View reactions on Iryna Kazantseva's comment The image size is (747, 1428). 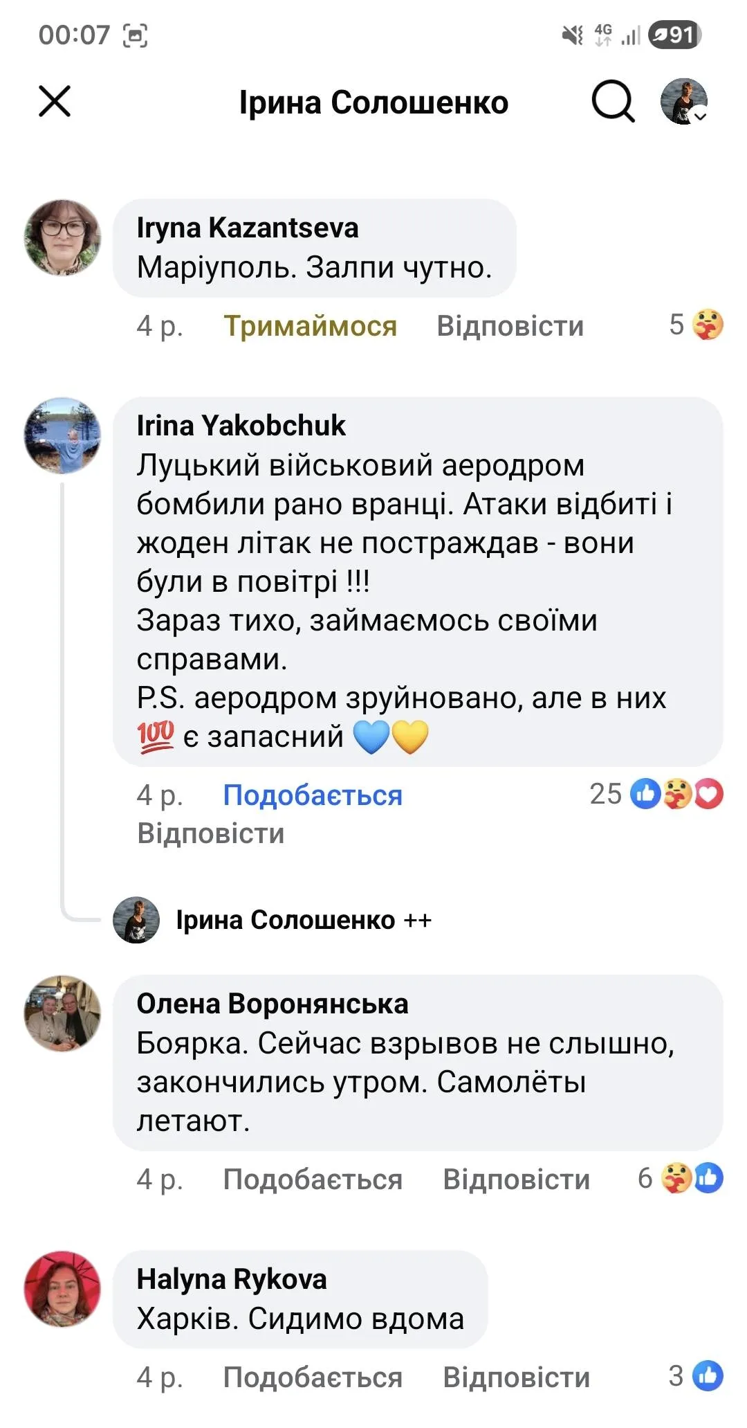(696, 325)
